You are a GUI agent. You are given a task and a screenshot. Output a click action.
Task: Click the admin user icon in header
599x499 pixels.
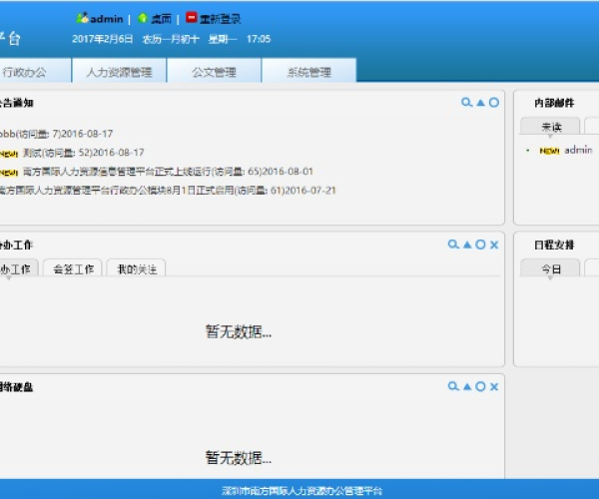pos(83,18)
